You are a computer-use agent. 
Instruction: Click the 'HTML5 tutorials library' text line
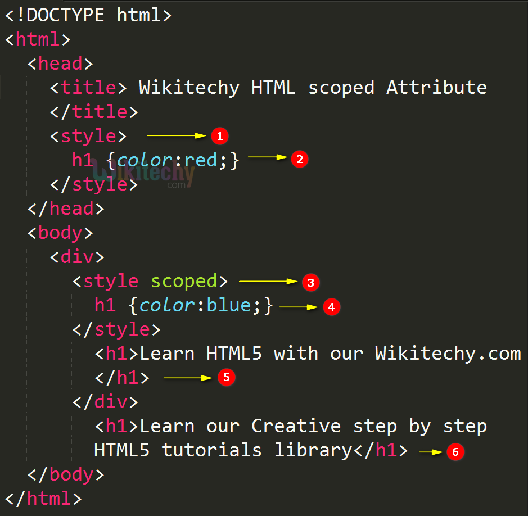(223, 450)
